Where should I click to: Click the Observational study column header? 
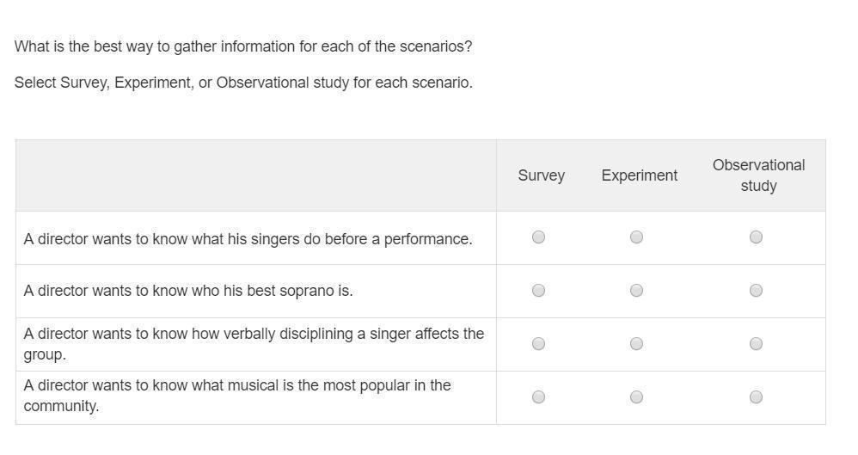click(758, 175)
